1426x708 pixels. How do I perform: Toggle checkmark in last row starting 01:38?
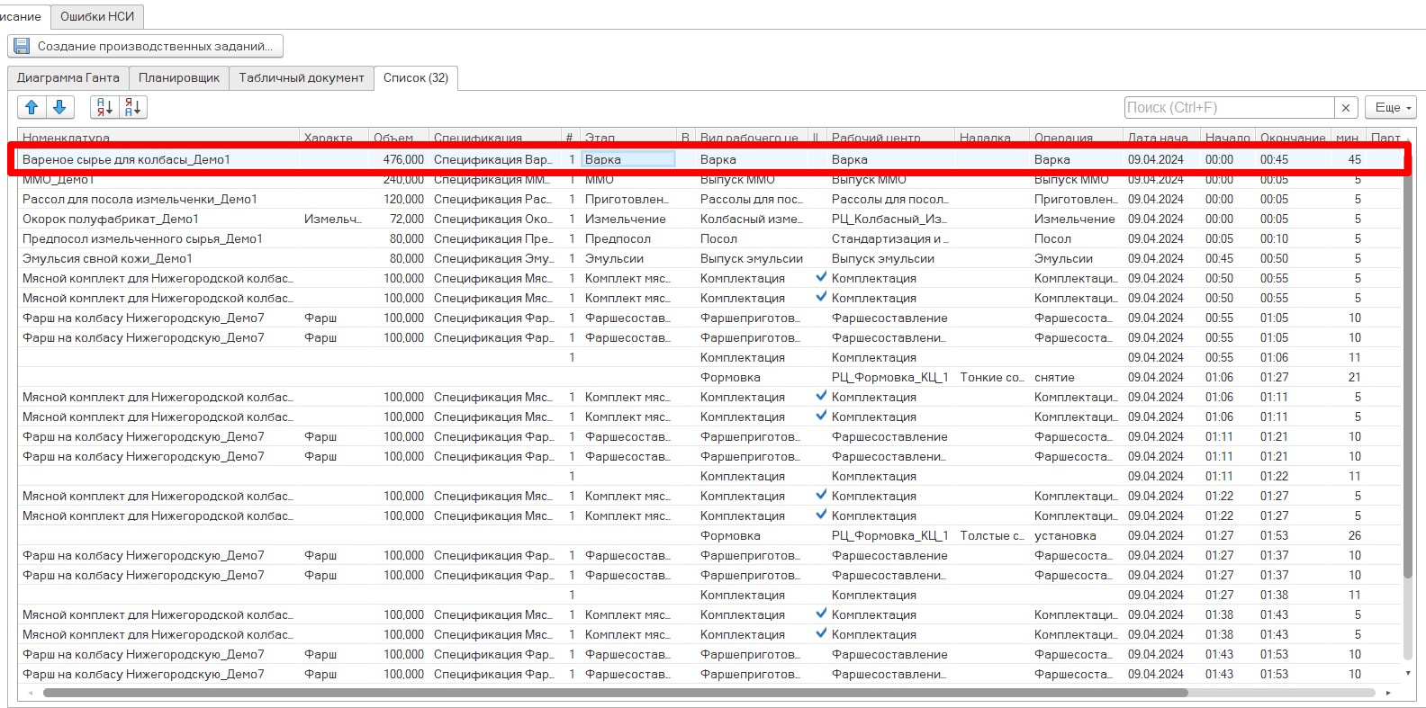point(820,634)
